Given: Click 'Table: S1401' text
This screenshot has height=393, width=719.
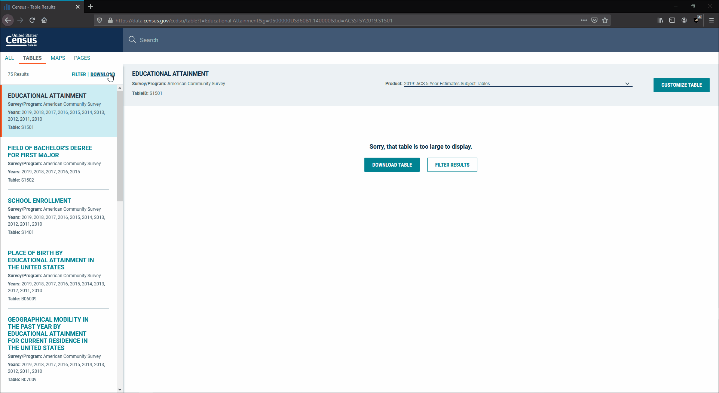Looking at the screenshot, I should (x=21, y=232).
